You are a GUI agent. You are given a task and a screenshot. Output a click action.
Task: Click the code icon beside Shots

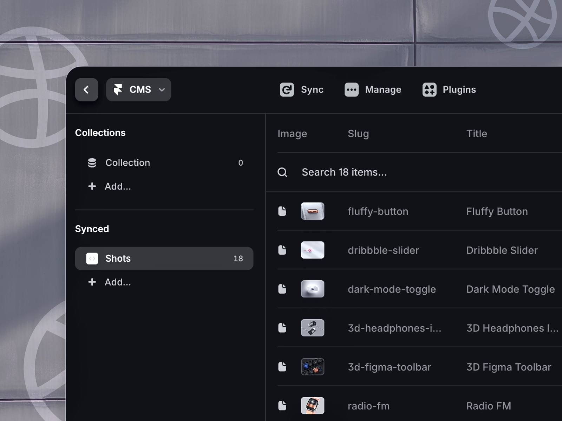coord(92,258)
